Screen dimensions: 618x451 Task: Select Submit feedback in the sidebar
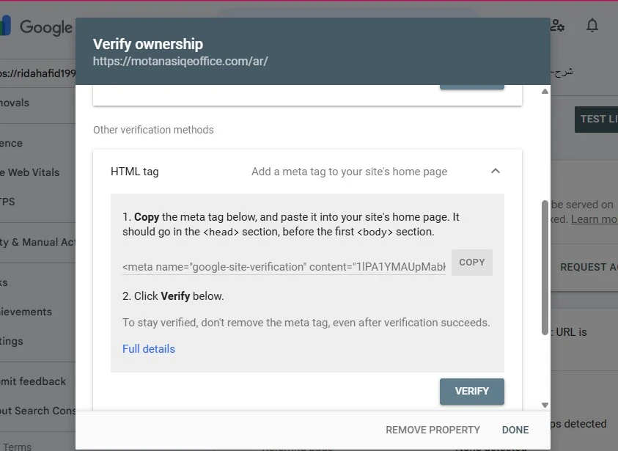tap(34, 381)
